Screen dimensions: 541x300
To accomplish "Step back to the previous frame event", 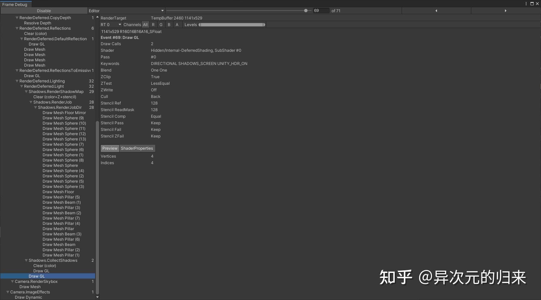I will coord(436,10).
